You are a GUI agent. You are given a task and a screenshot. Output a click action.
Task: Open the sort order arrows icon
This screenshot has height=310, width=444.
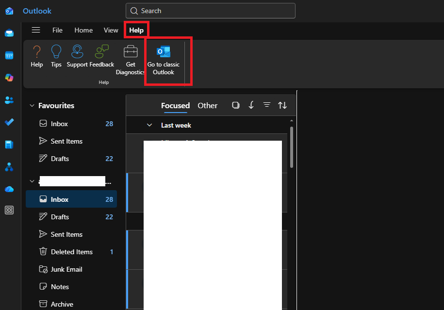282,105
